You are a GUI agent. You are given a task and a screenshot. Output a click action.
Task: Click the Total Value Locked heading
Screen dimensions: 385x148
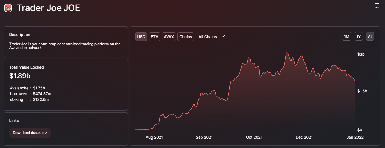point(26,67)
